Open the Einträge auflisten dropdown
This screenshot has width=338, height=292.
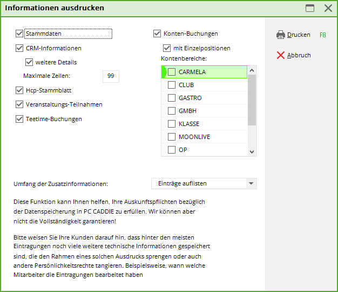(251, 183)
